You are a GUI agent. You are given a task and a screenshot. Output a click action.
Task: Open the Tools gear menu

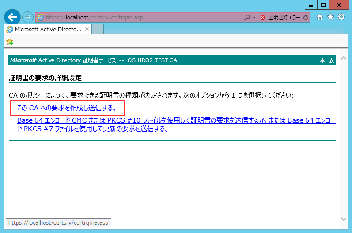pos(341,17)
